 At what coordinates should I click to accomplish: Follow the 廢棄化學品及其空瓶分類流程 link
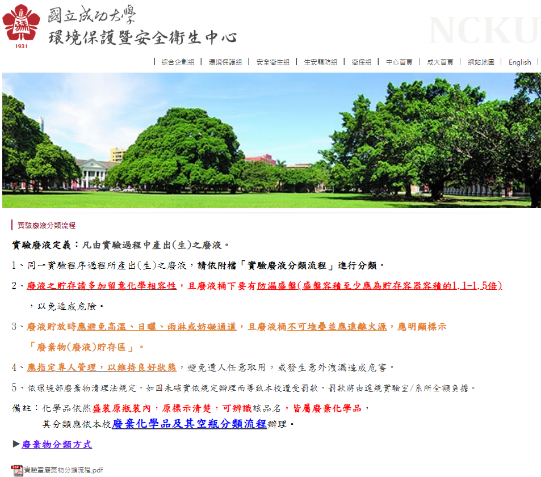[x=189, y=424]
